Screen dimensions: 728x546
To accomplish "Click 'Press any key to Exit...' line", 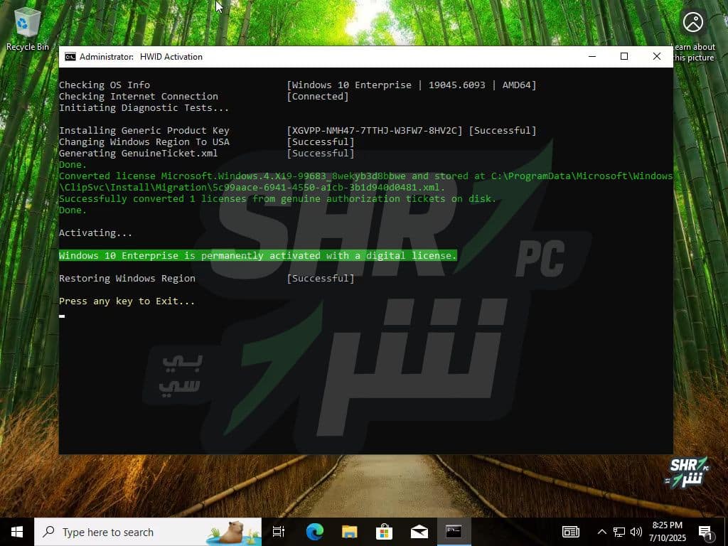I will 127,301.
